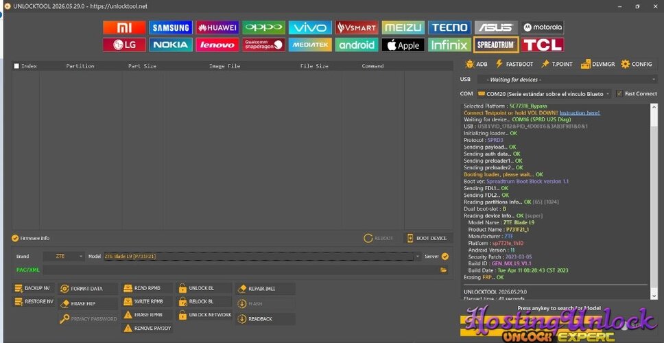Screen dimensions: 664x343
Task: Switch to the T.POINT tab
Action: 556,64
